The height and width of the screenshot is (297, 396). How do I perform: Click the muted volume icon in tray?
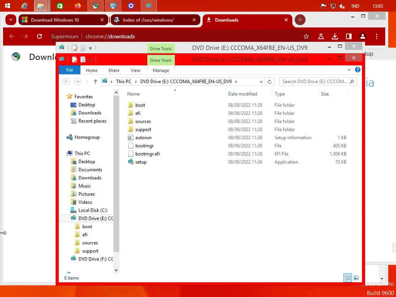pyautogui.click(x=342, y=6)
